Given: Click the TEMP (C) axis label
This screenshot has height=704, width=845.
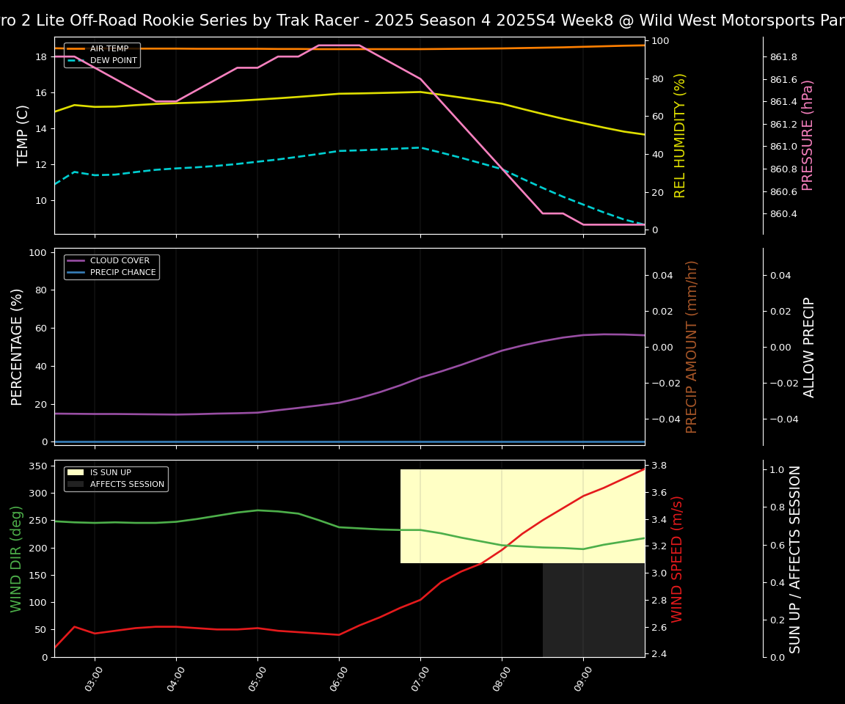Looking at the screenshot, I should click(x=23, y=135).
